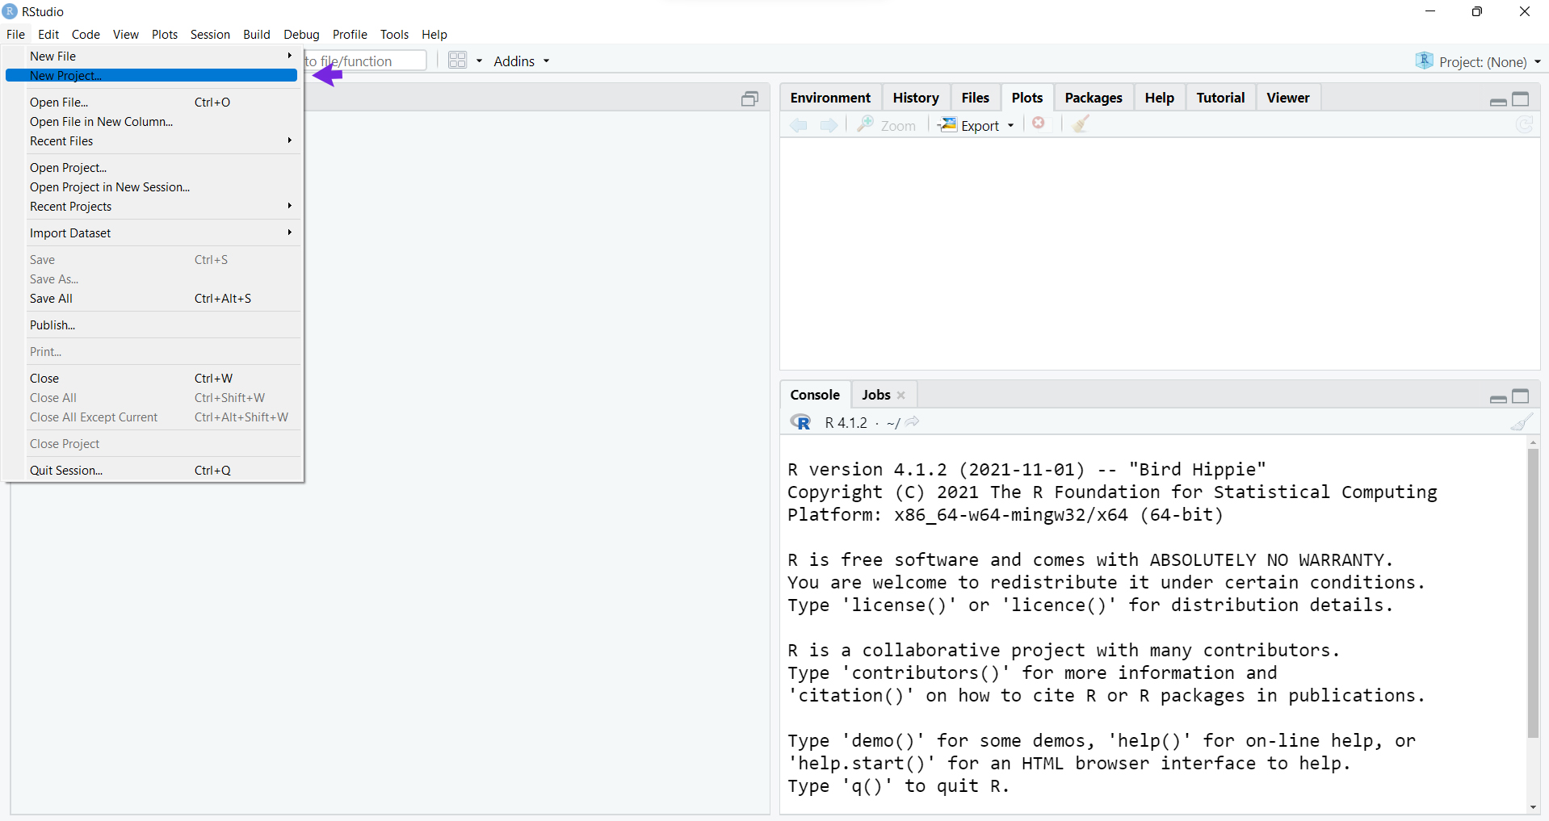Select Open Project... menu entry

[x=153, y=167]
